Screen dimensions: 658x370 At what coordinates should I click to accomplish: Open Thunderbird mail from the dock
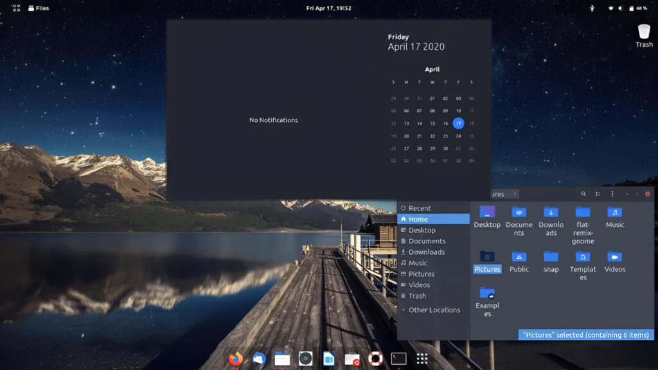pyautogui.click(x=258, y=360)
